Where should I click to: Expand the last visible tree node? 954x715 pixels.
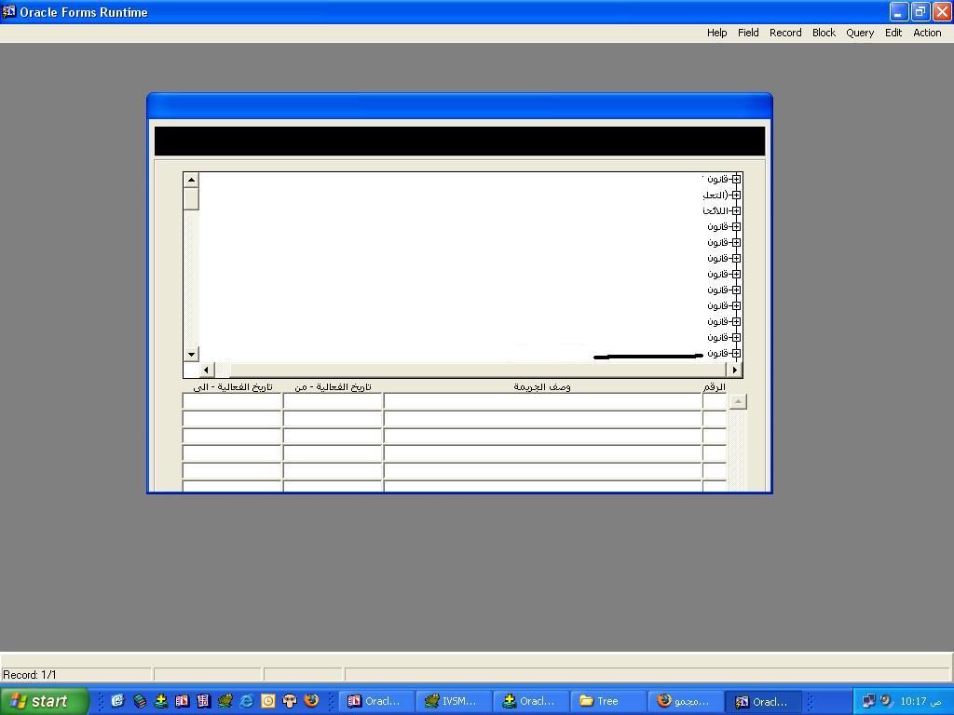(x=736, y=353)
